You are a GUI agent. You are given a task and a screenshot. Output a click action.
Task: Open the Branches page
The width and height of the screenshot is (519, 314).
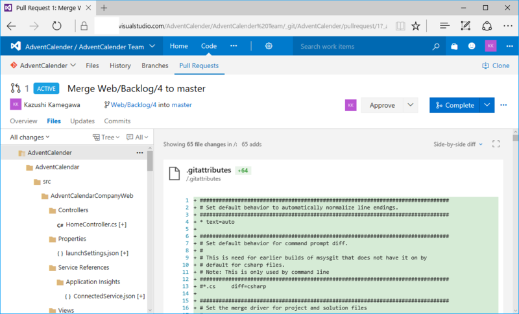(155, 66)
